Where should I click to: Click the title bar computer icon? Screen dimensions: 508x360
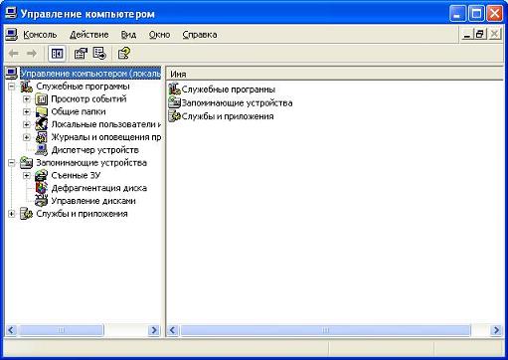coord(10,14)
